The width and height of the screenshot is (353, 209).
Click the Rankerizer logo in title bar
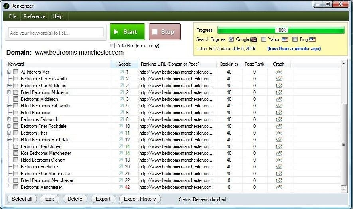[6, 6]
